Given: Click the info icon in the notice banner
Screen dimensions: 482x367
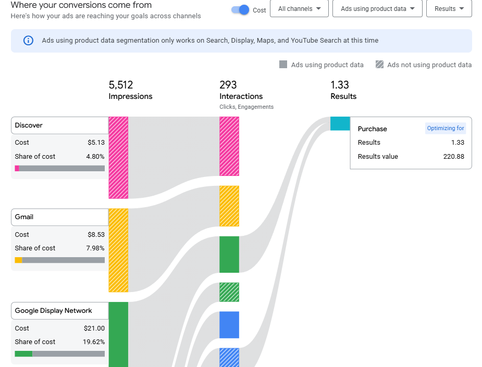Looking at the screenshot, I should pyautogui.click(x=28, y=41).
